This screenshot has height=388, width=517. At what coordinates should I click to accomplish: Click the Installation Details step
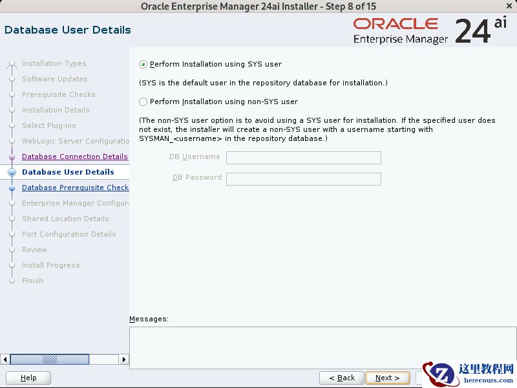pyautogui.click(x=56, y=110)
